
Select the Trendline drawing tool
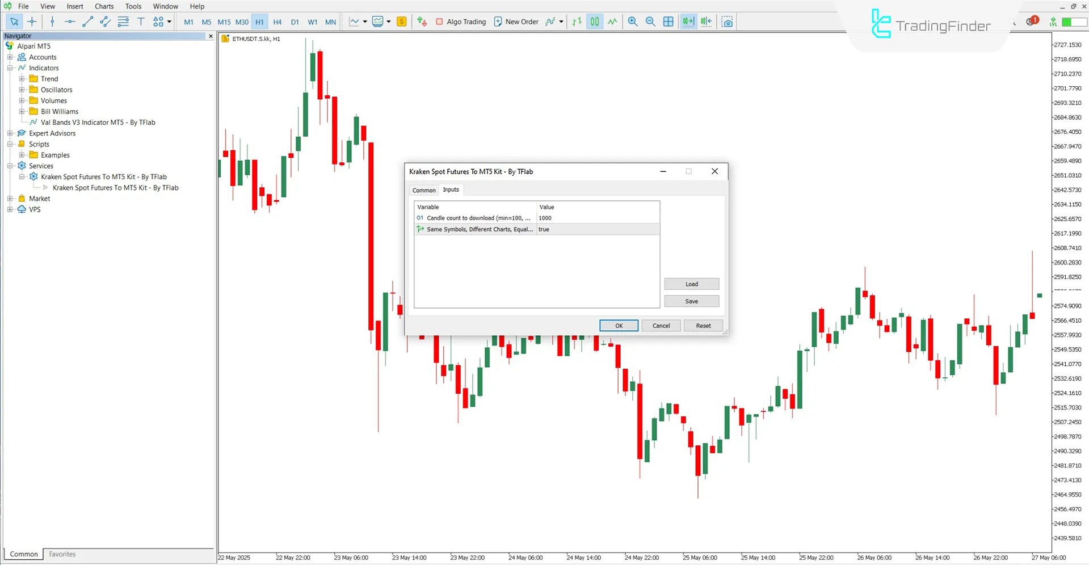pyautogui.click(x=87, y=22)
